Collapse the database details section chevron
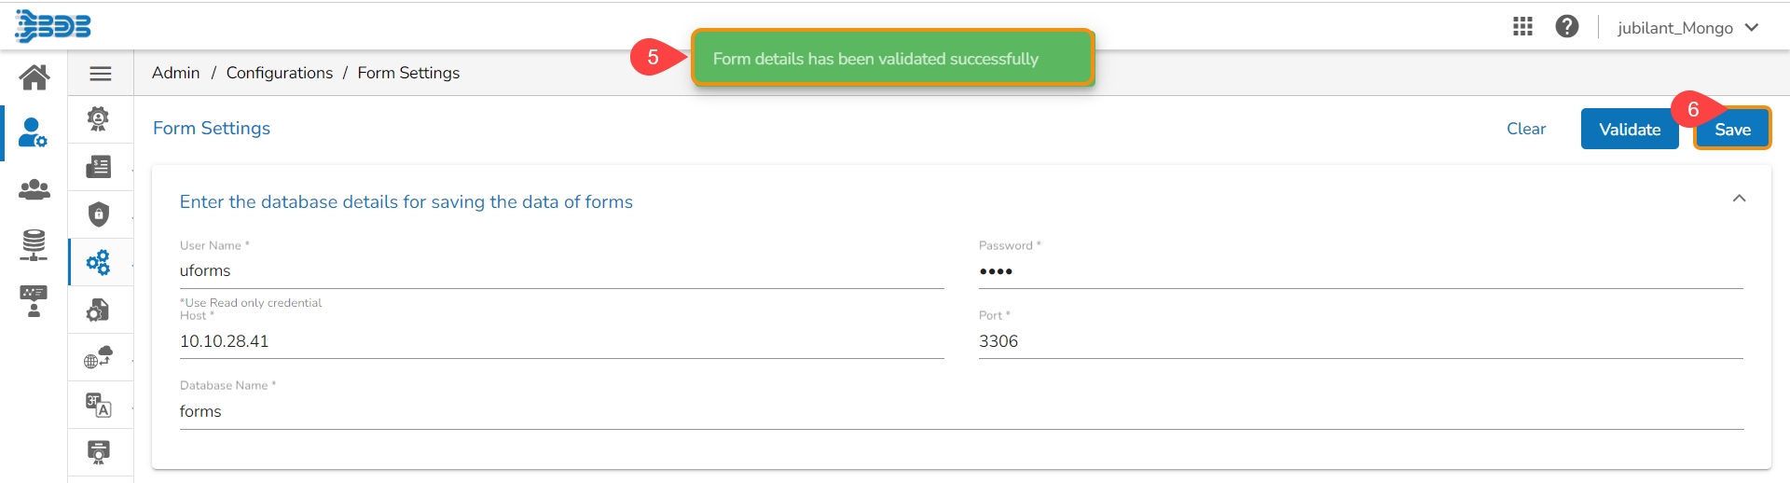Viewport: 1790px width, 483px height. (x=1739, y=199)
